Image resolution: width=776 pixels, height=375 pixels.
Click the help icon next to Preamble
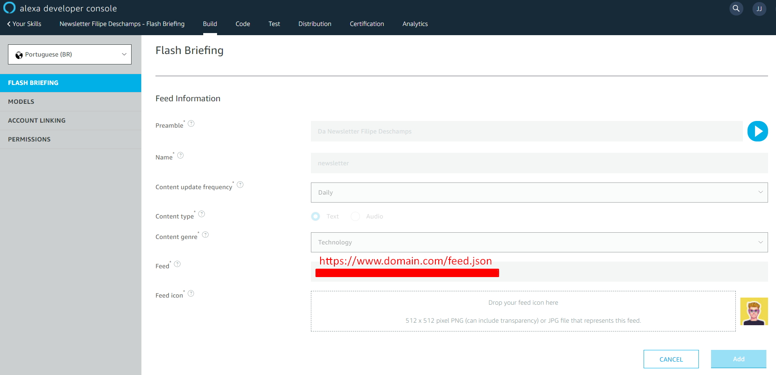pos(191,123)
